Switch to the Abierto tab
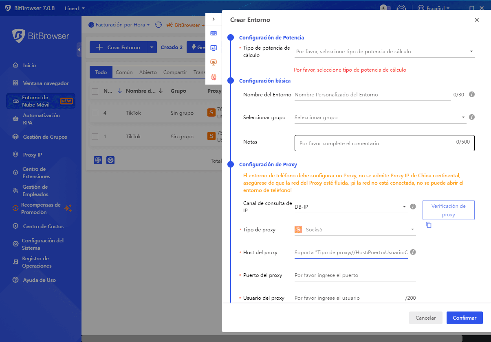 pos(148,72)
